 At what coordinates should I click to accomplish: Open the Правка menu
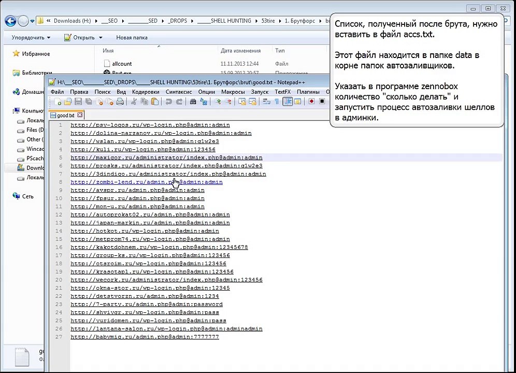tap(79, 92)
